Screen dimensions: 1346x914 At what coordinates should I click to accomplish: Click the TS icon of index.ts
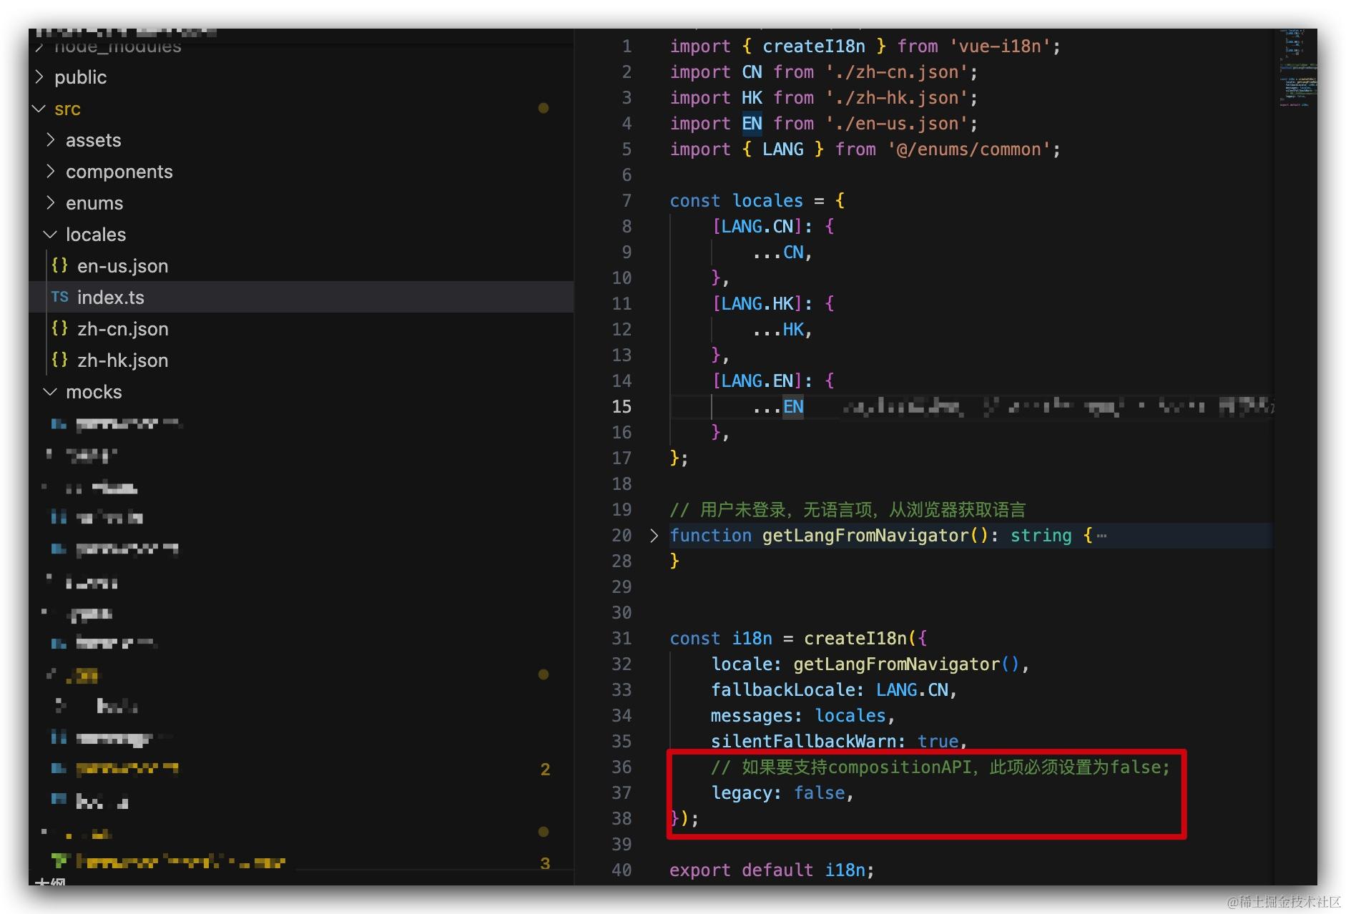(60, 297)
